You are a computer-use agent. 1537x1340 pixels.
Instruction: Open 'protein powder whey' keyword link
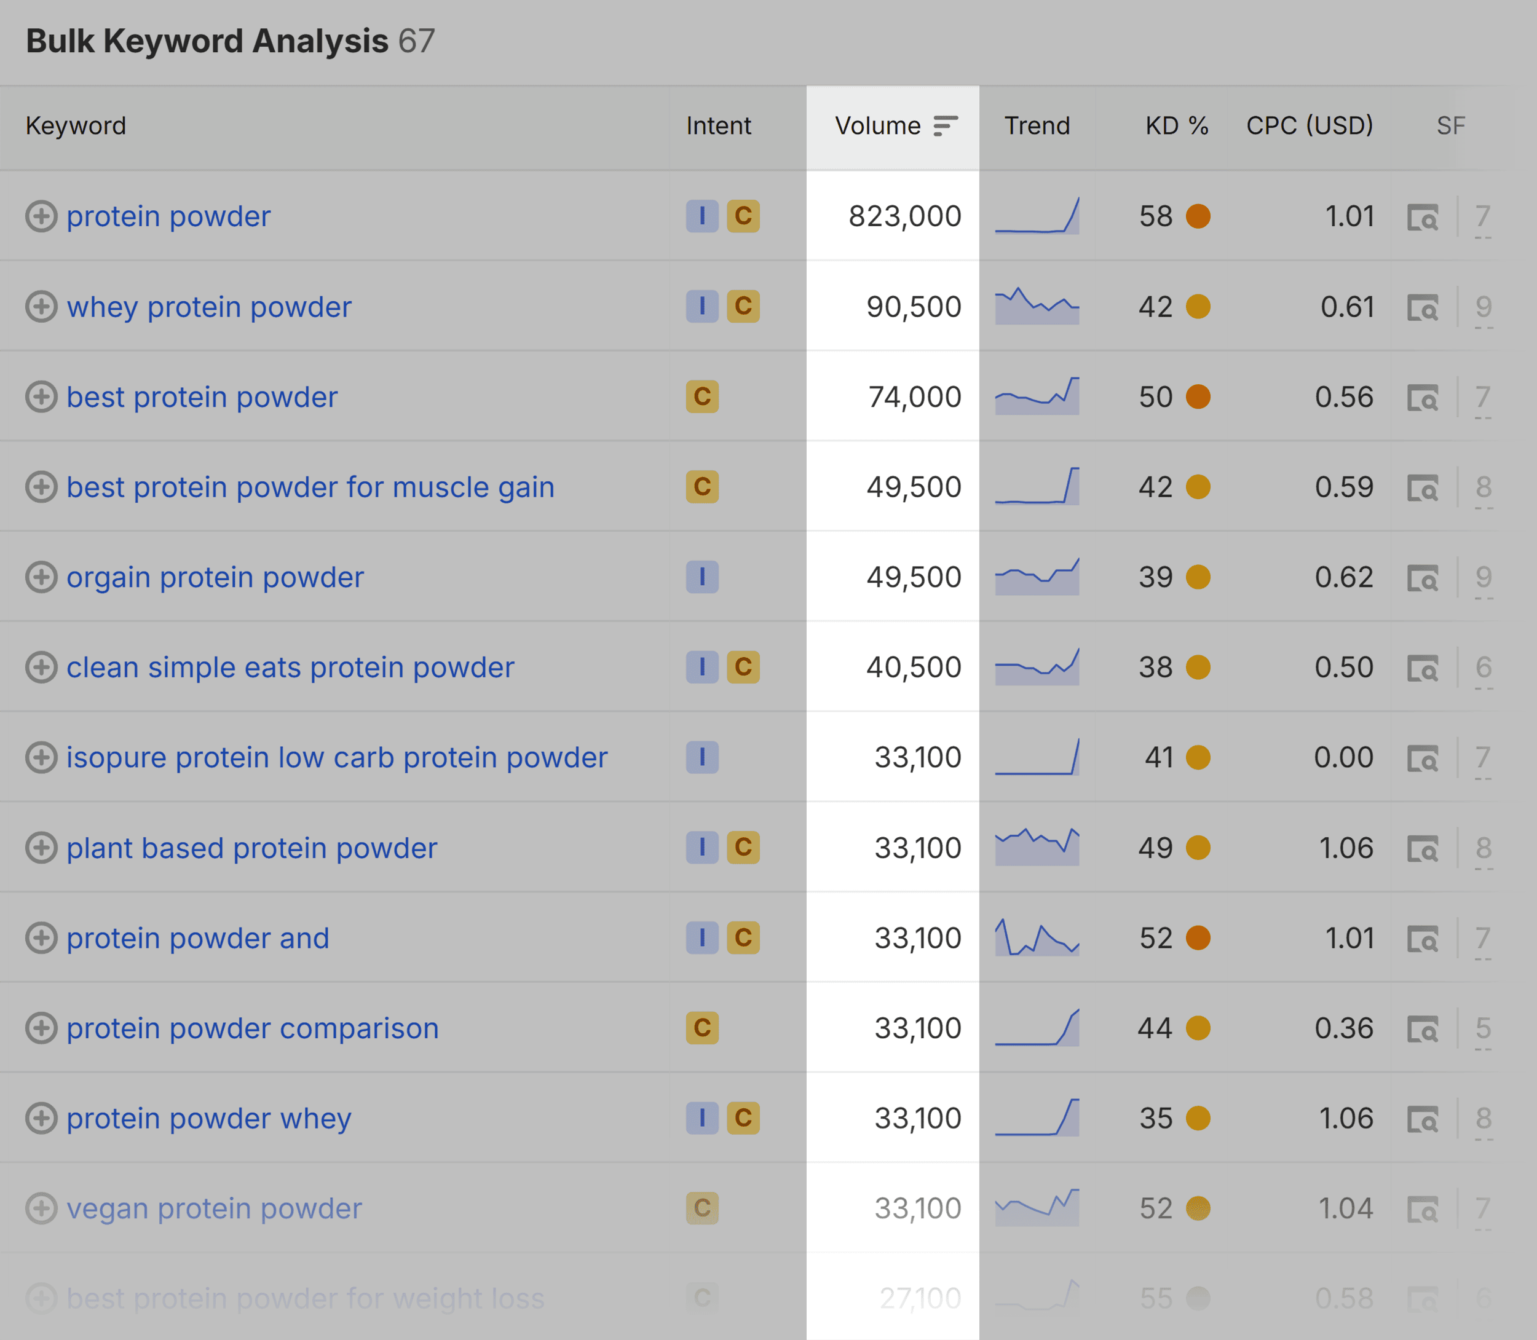[208, 1119]
